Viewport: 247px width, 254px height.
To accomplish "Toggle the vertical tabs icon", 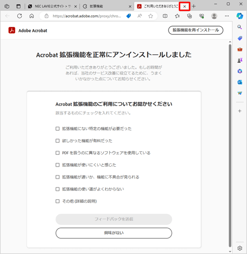I will click(x=18, y=6).
